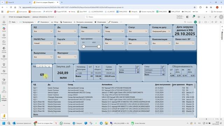Open the НА/БУ/Тест dropdown
Viewport: 224px width, 126px height.
click(43, 43)
